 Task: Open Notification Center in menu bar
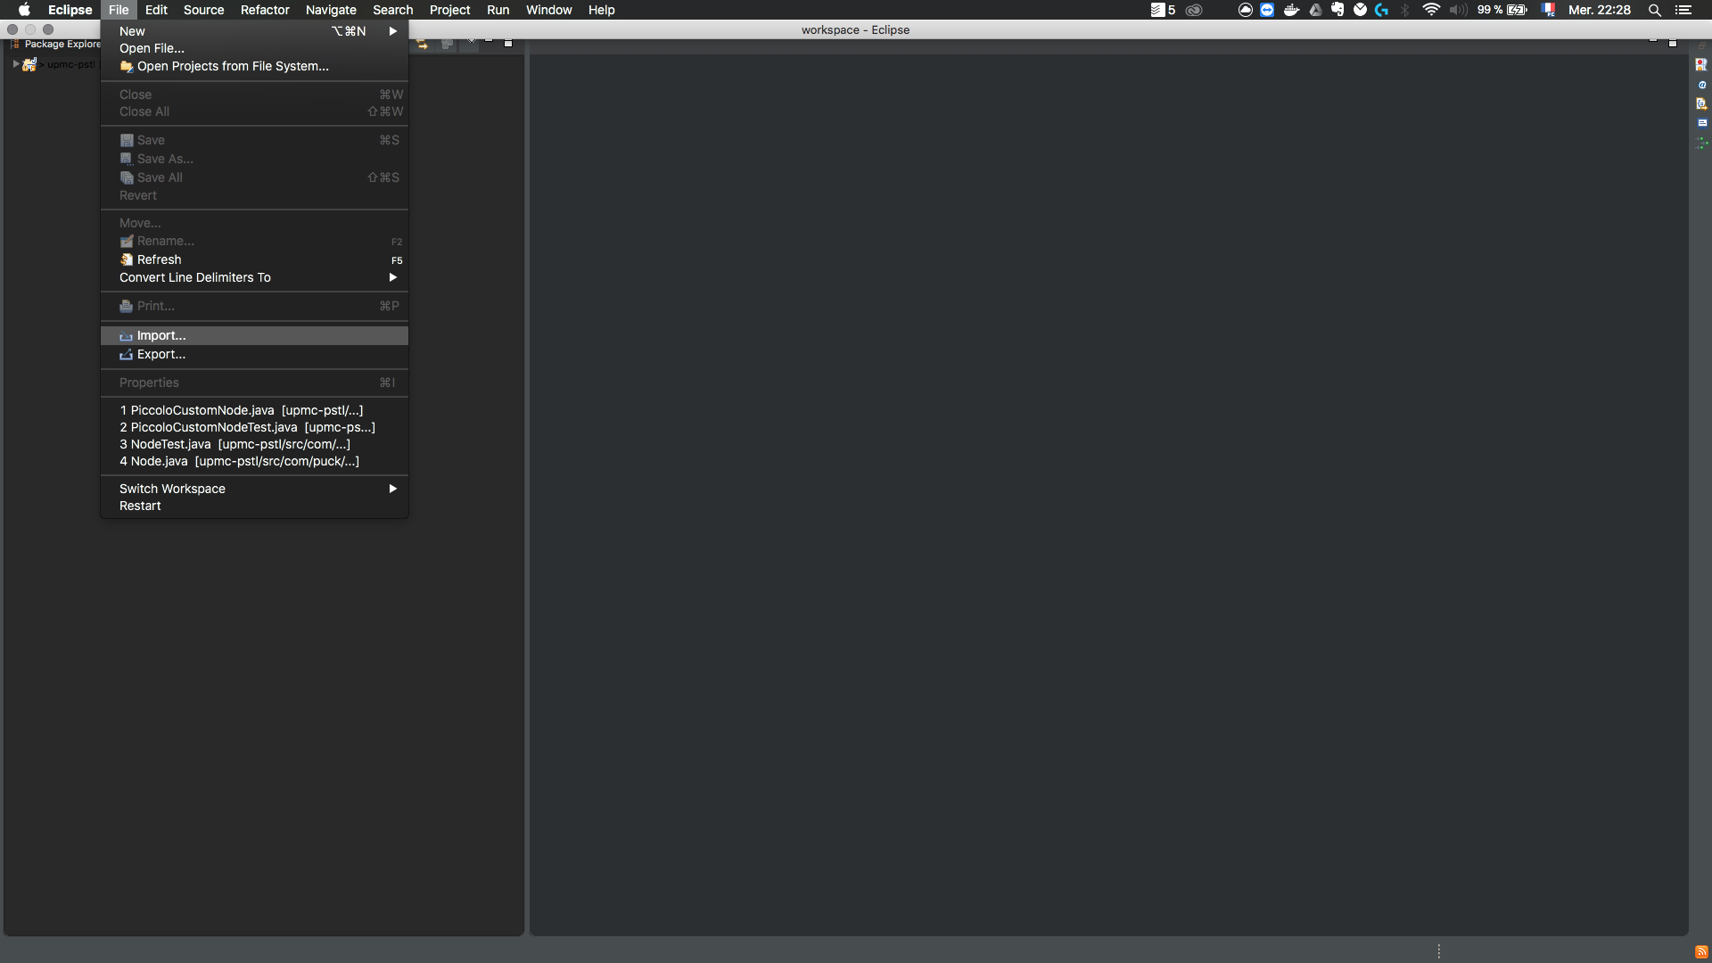pyautogui.click(x=1683, y=10)
